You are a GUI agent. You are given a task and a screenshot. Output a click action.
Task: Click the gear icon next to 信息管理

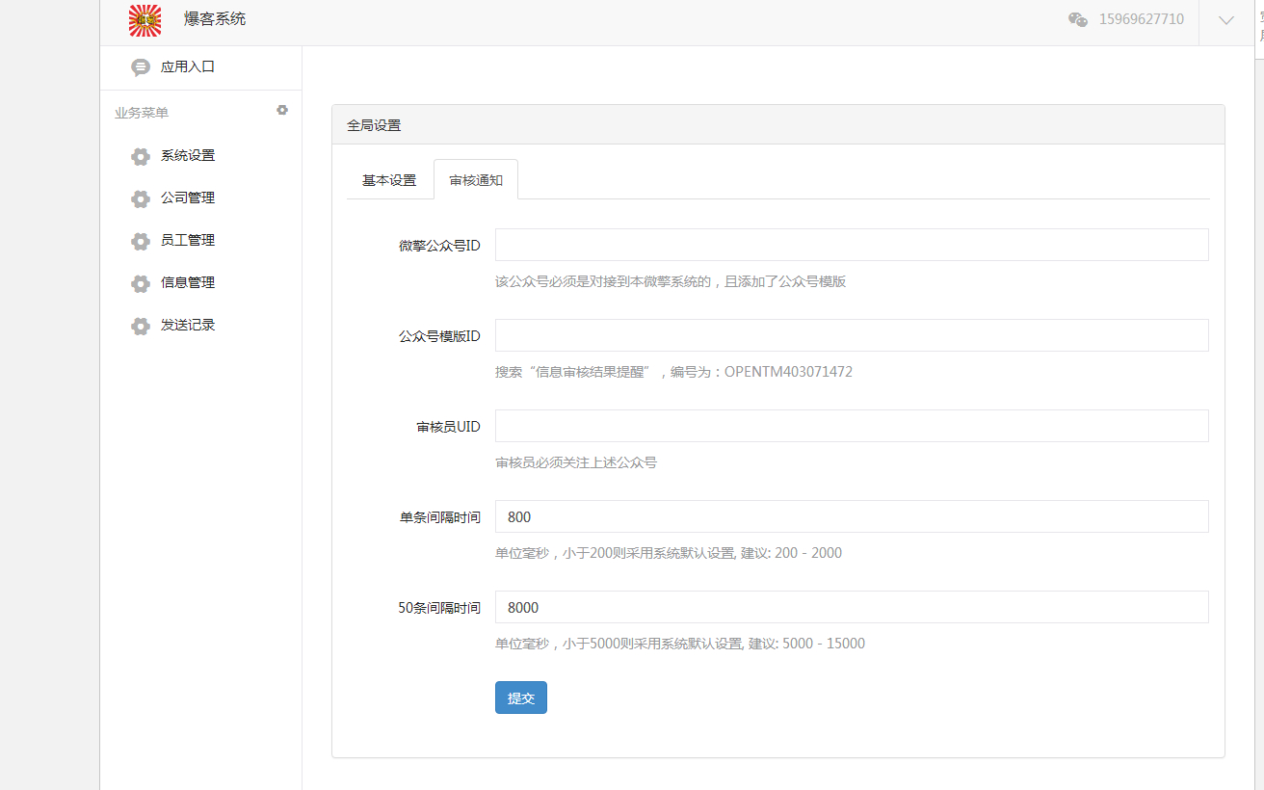coord(141,283)
